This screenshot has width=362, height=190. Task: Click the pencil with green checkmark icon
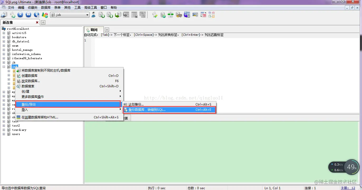coord(155,15)
